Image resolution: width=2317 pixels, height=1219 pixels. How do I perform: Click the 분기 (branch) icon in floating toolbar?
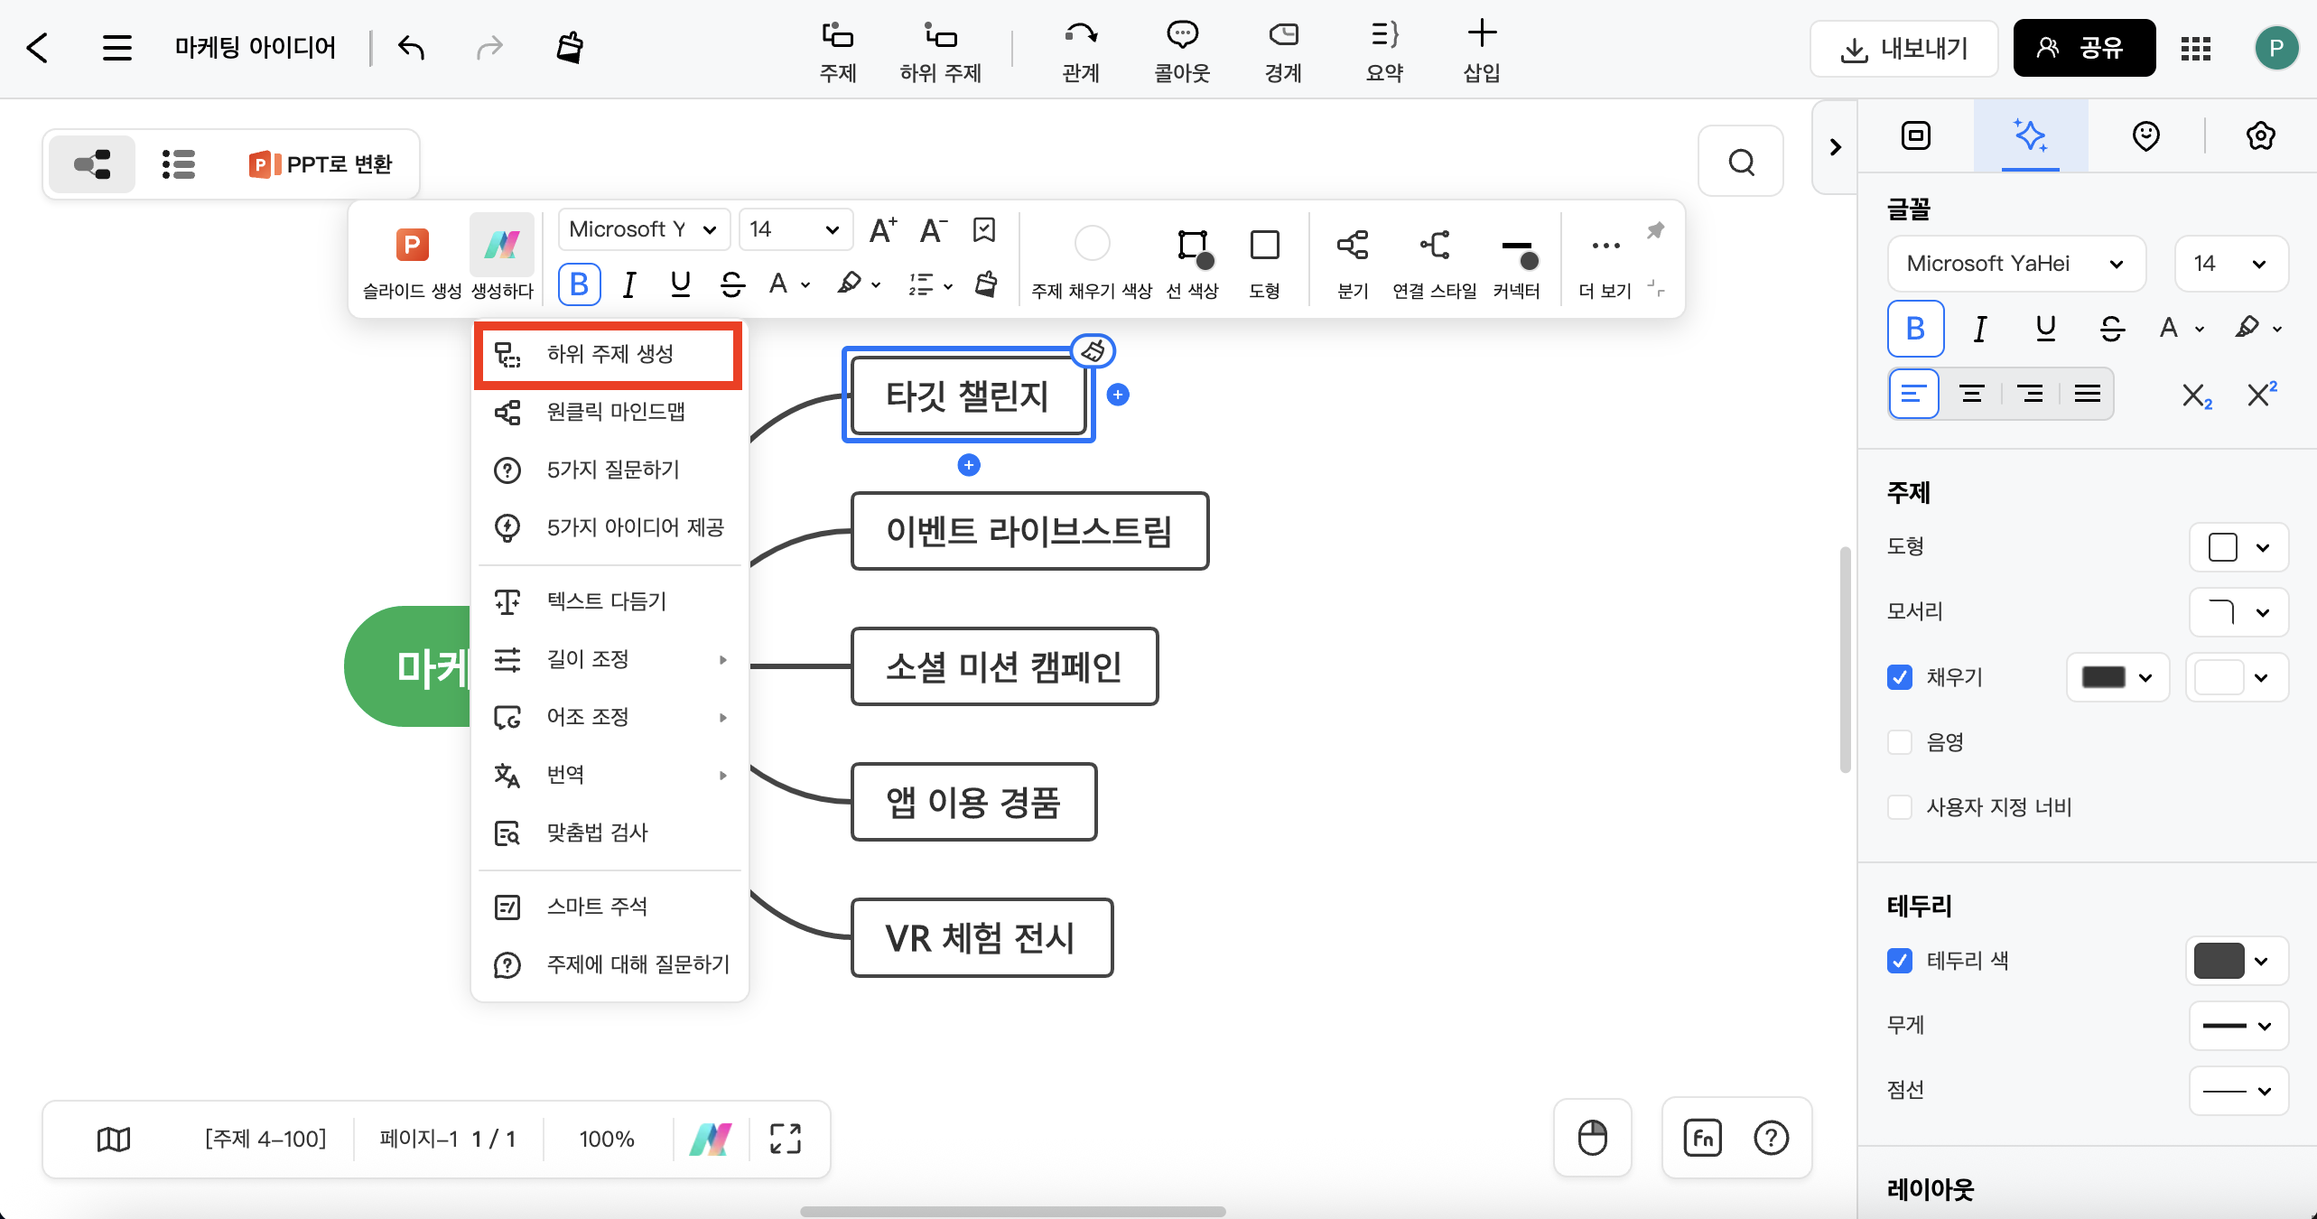point(1352,245)
